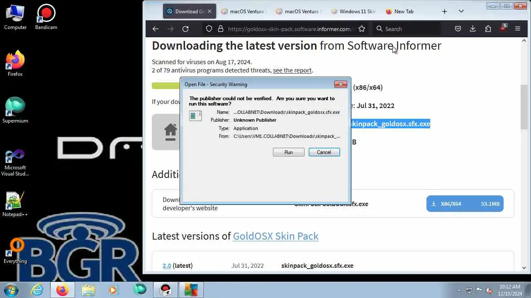Click the page scrollbar down arrow

pyautogui.click(x=524, y=268)
